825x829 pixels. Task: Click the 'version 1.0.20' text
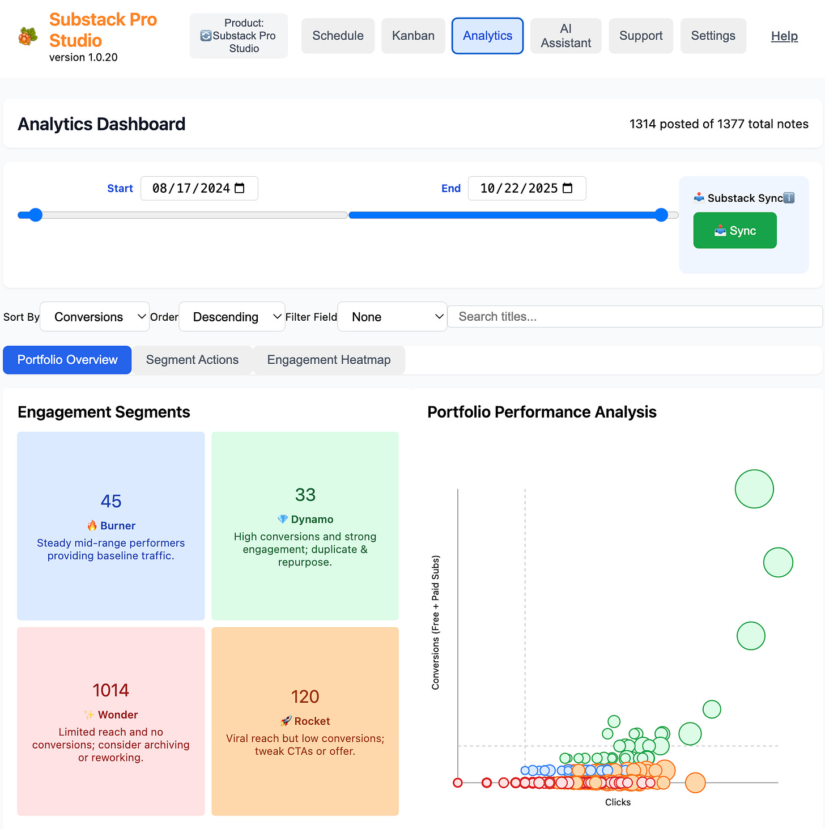point(83,57)
